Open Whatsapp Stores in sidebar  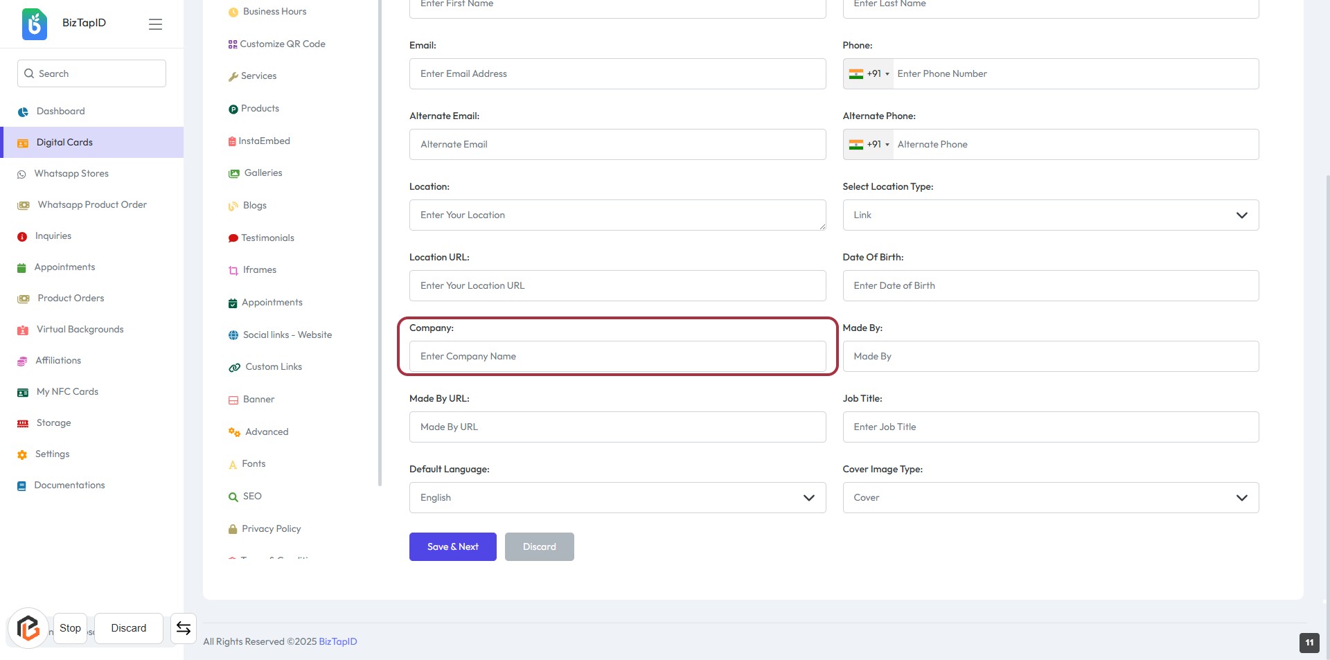pos(71,174)
